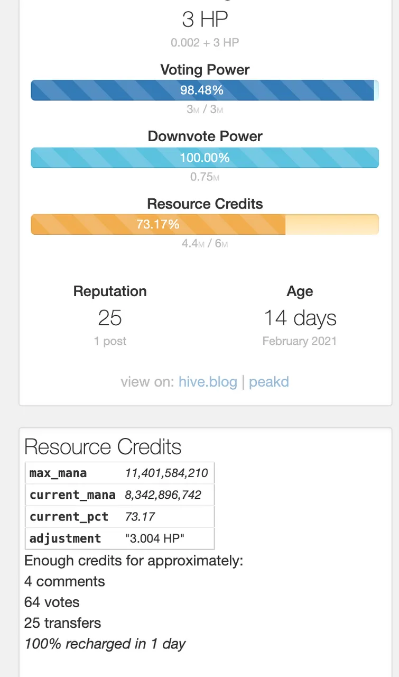Click the February 2021 date text
The image size is (399, 677).
pos(300,341)
